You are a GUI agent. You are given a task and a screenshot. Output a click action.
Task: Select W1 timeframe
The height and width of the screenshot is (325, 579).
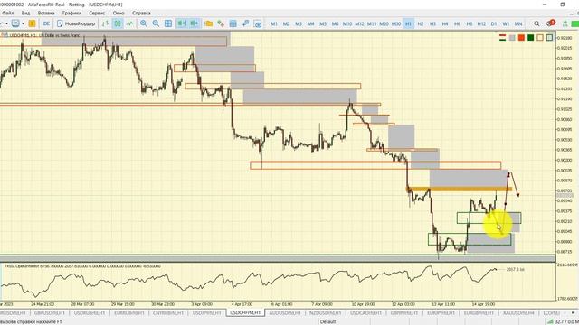[506, 23]
